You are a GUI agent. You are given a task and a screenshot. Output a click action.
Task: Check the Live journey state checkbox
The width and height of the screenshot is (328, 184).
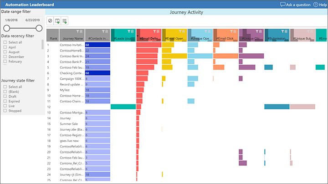coord(5,106)
